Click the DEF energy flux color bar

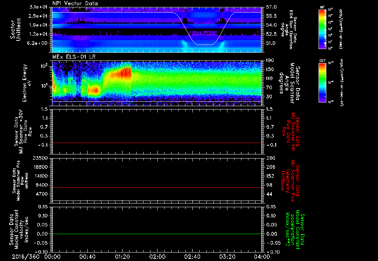[x=323, y=83]
